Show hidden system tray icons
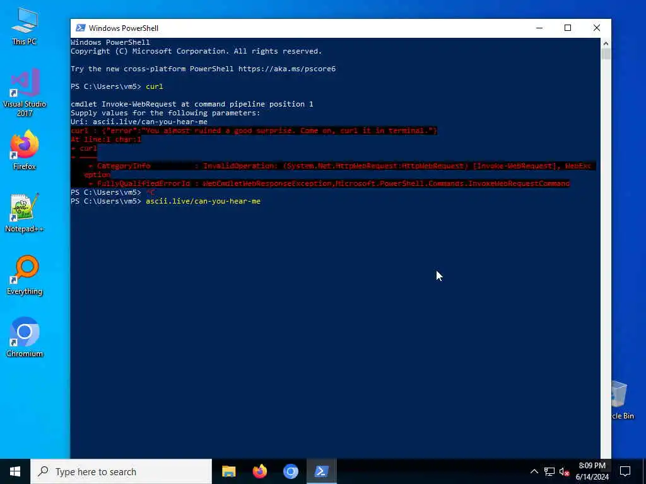 point(534,471)
